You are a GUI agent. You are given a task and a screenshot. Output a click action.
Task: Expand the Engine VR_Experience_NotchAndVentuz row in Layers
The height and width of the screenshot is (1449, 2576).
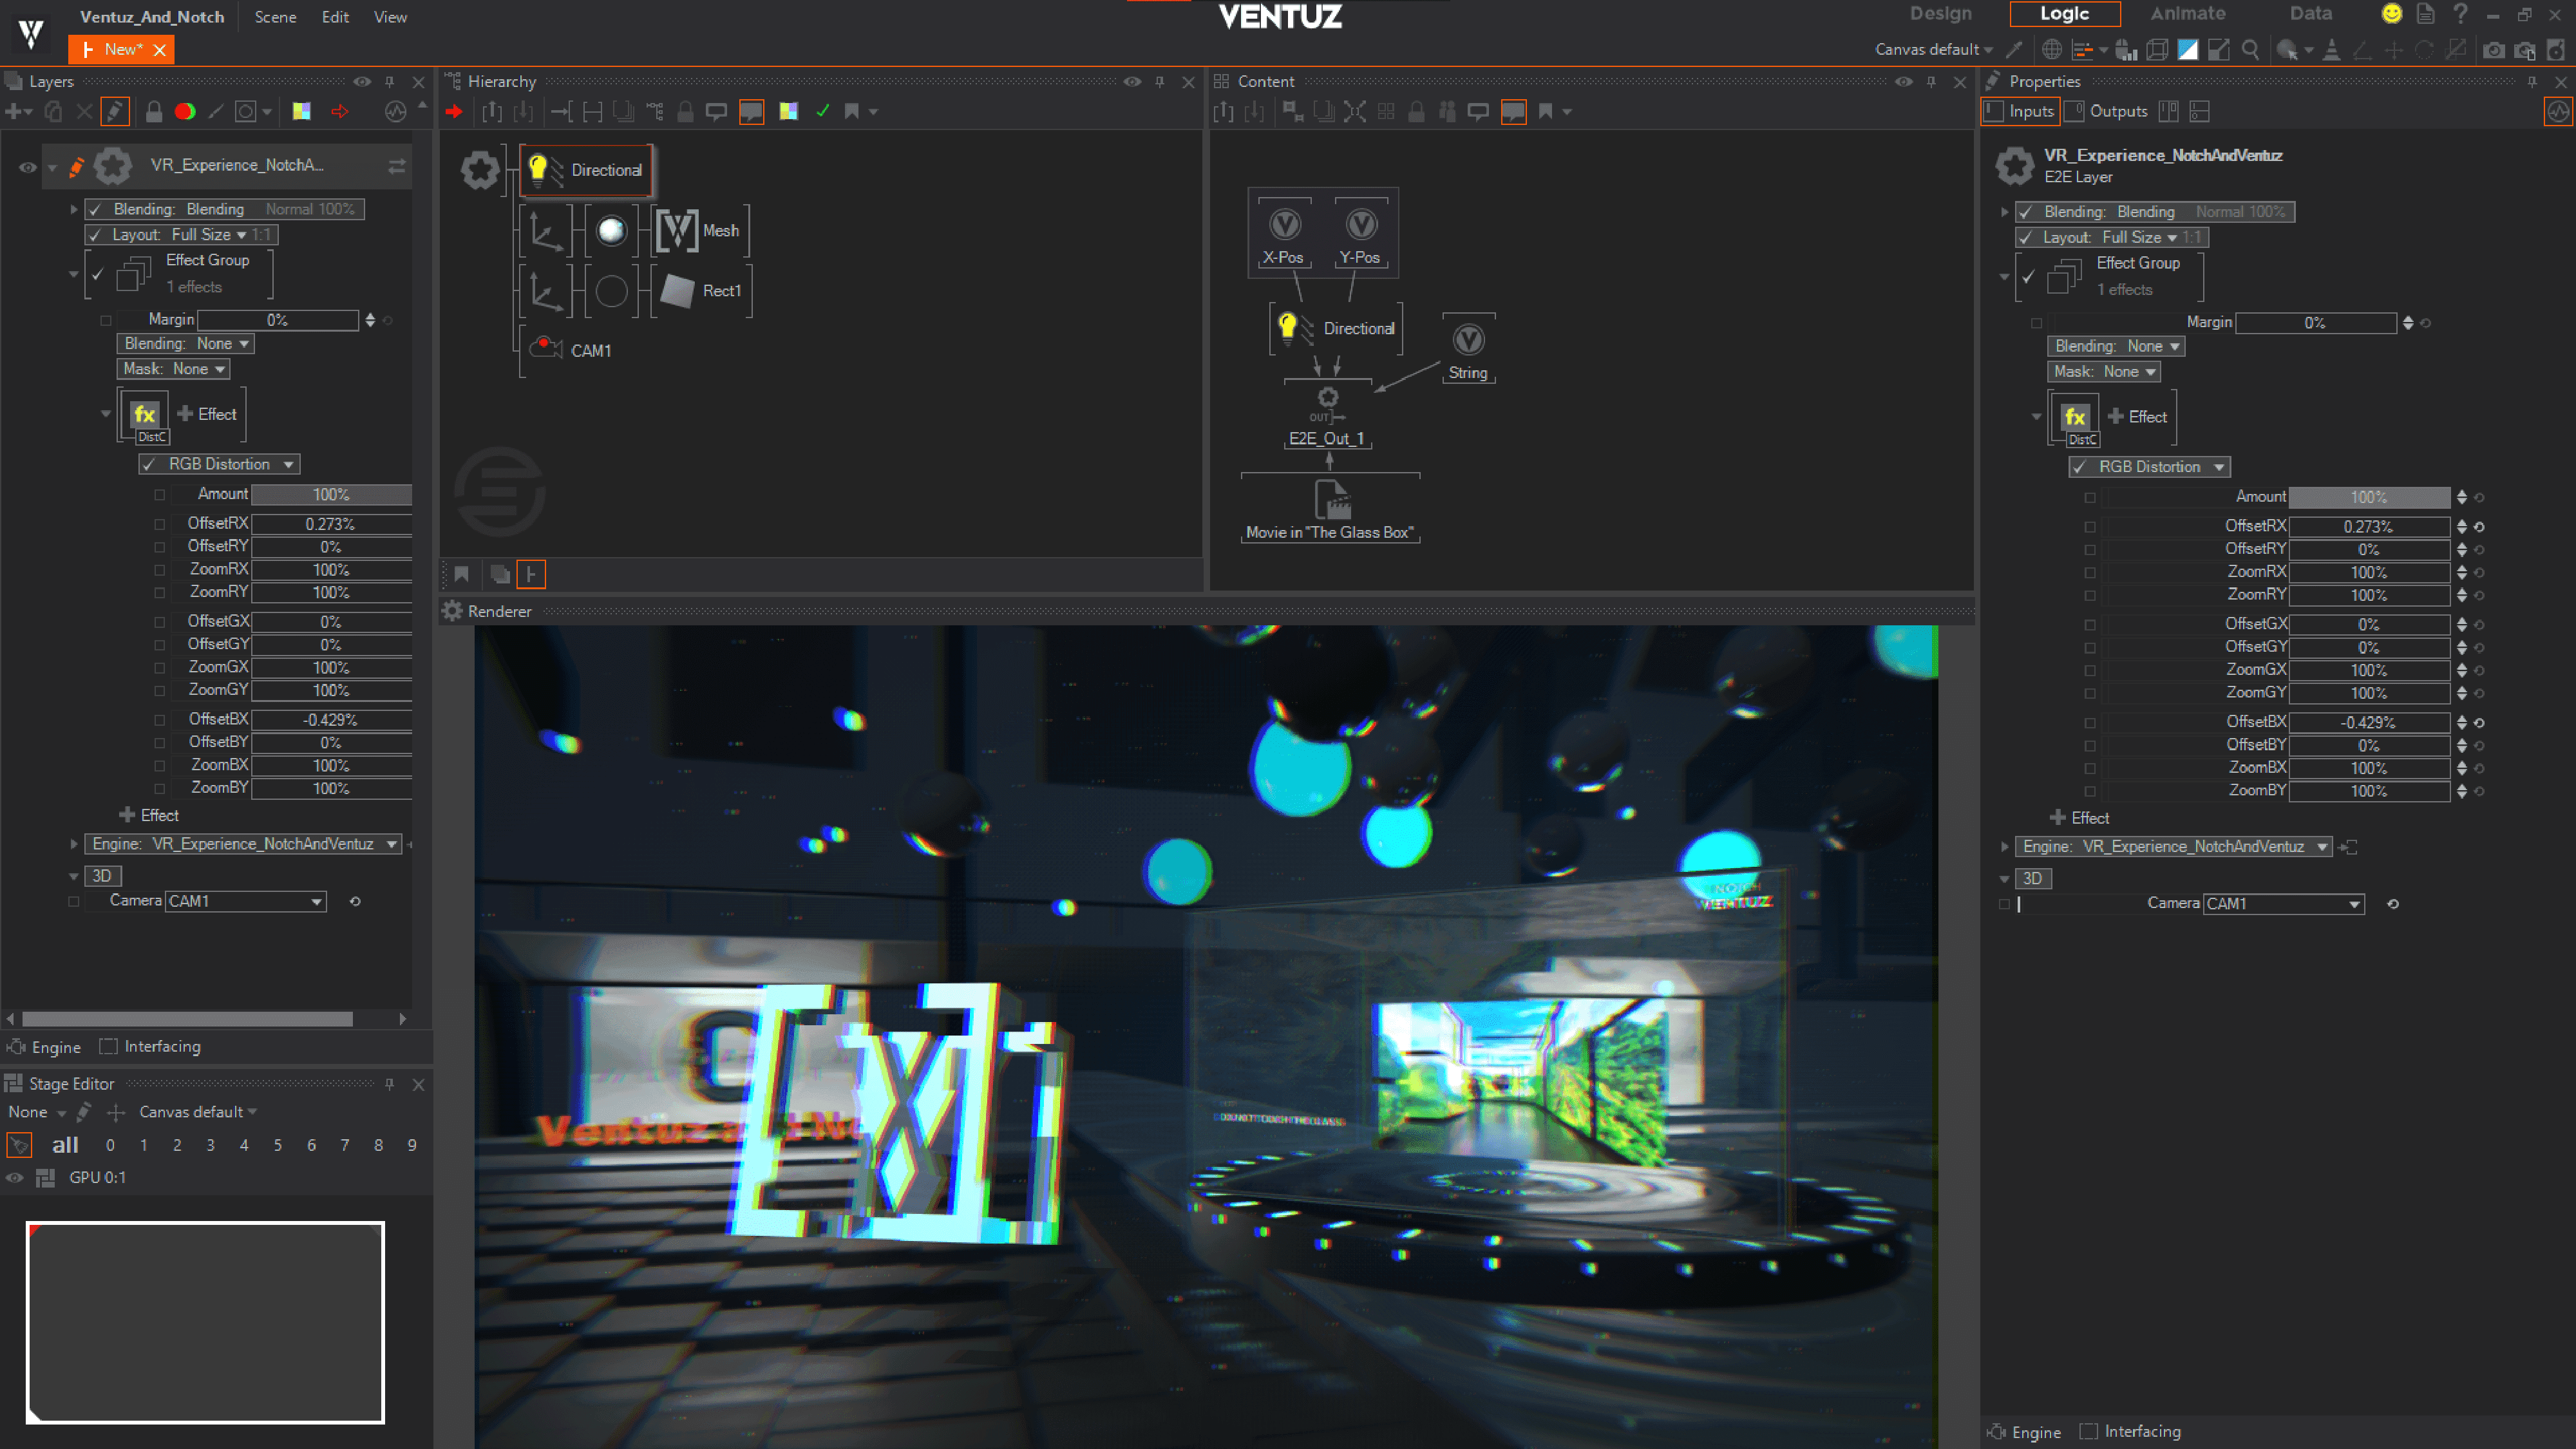click(x=73, y=844)
